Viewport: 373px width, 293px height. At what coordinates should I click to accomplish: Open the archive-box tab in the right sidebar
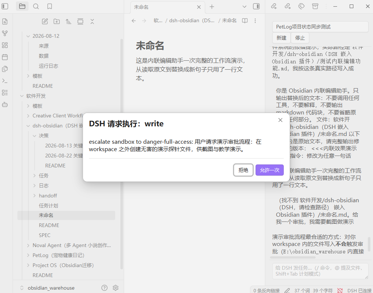point(315,6)
